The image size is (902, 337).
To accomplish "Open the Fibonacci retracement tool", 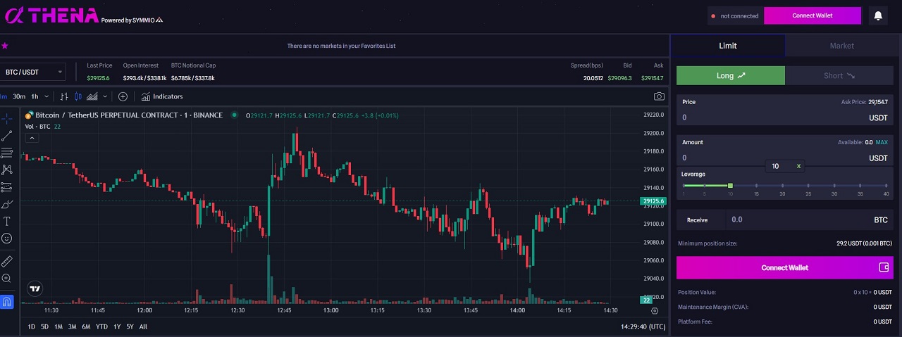I will [6, 153].
